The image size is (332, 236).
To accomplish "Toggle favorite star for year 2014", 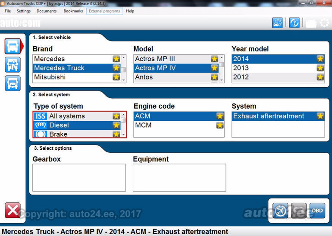I will [x=320, y=59].
